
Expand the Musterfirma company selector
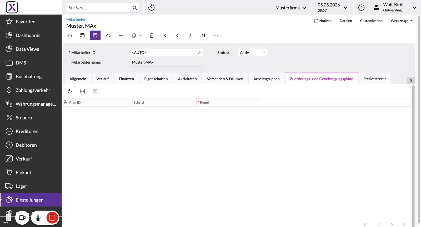(291, 8)
